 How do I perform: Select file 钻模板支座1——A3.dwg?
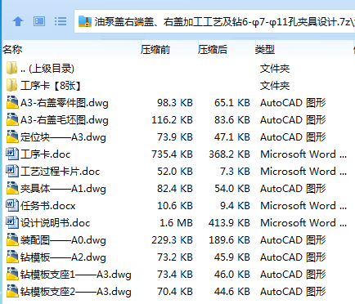(76, 275)
